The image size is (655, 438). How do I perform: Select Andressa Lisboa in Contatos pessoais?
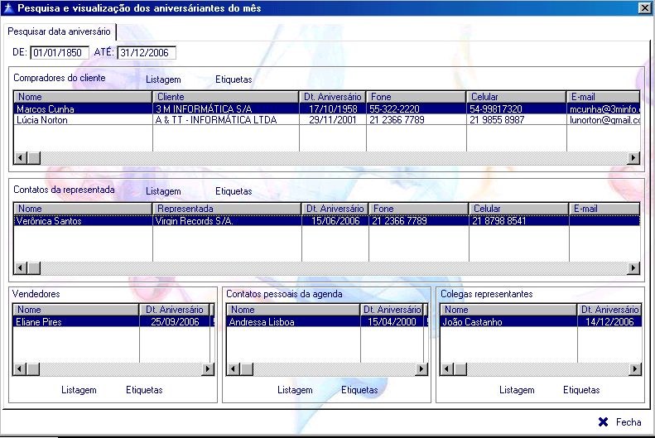pos(293,322)
